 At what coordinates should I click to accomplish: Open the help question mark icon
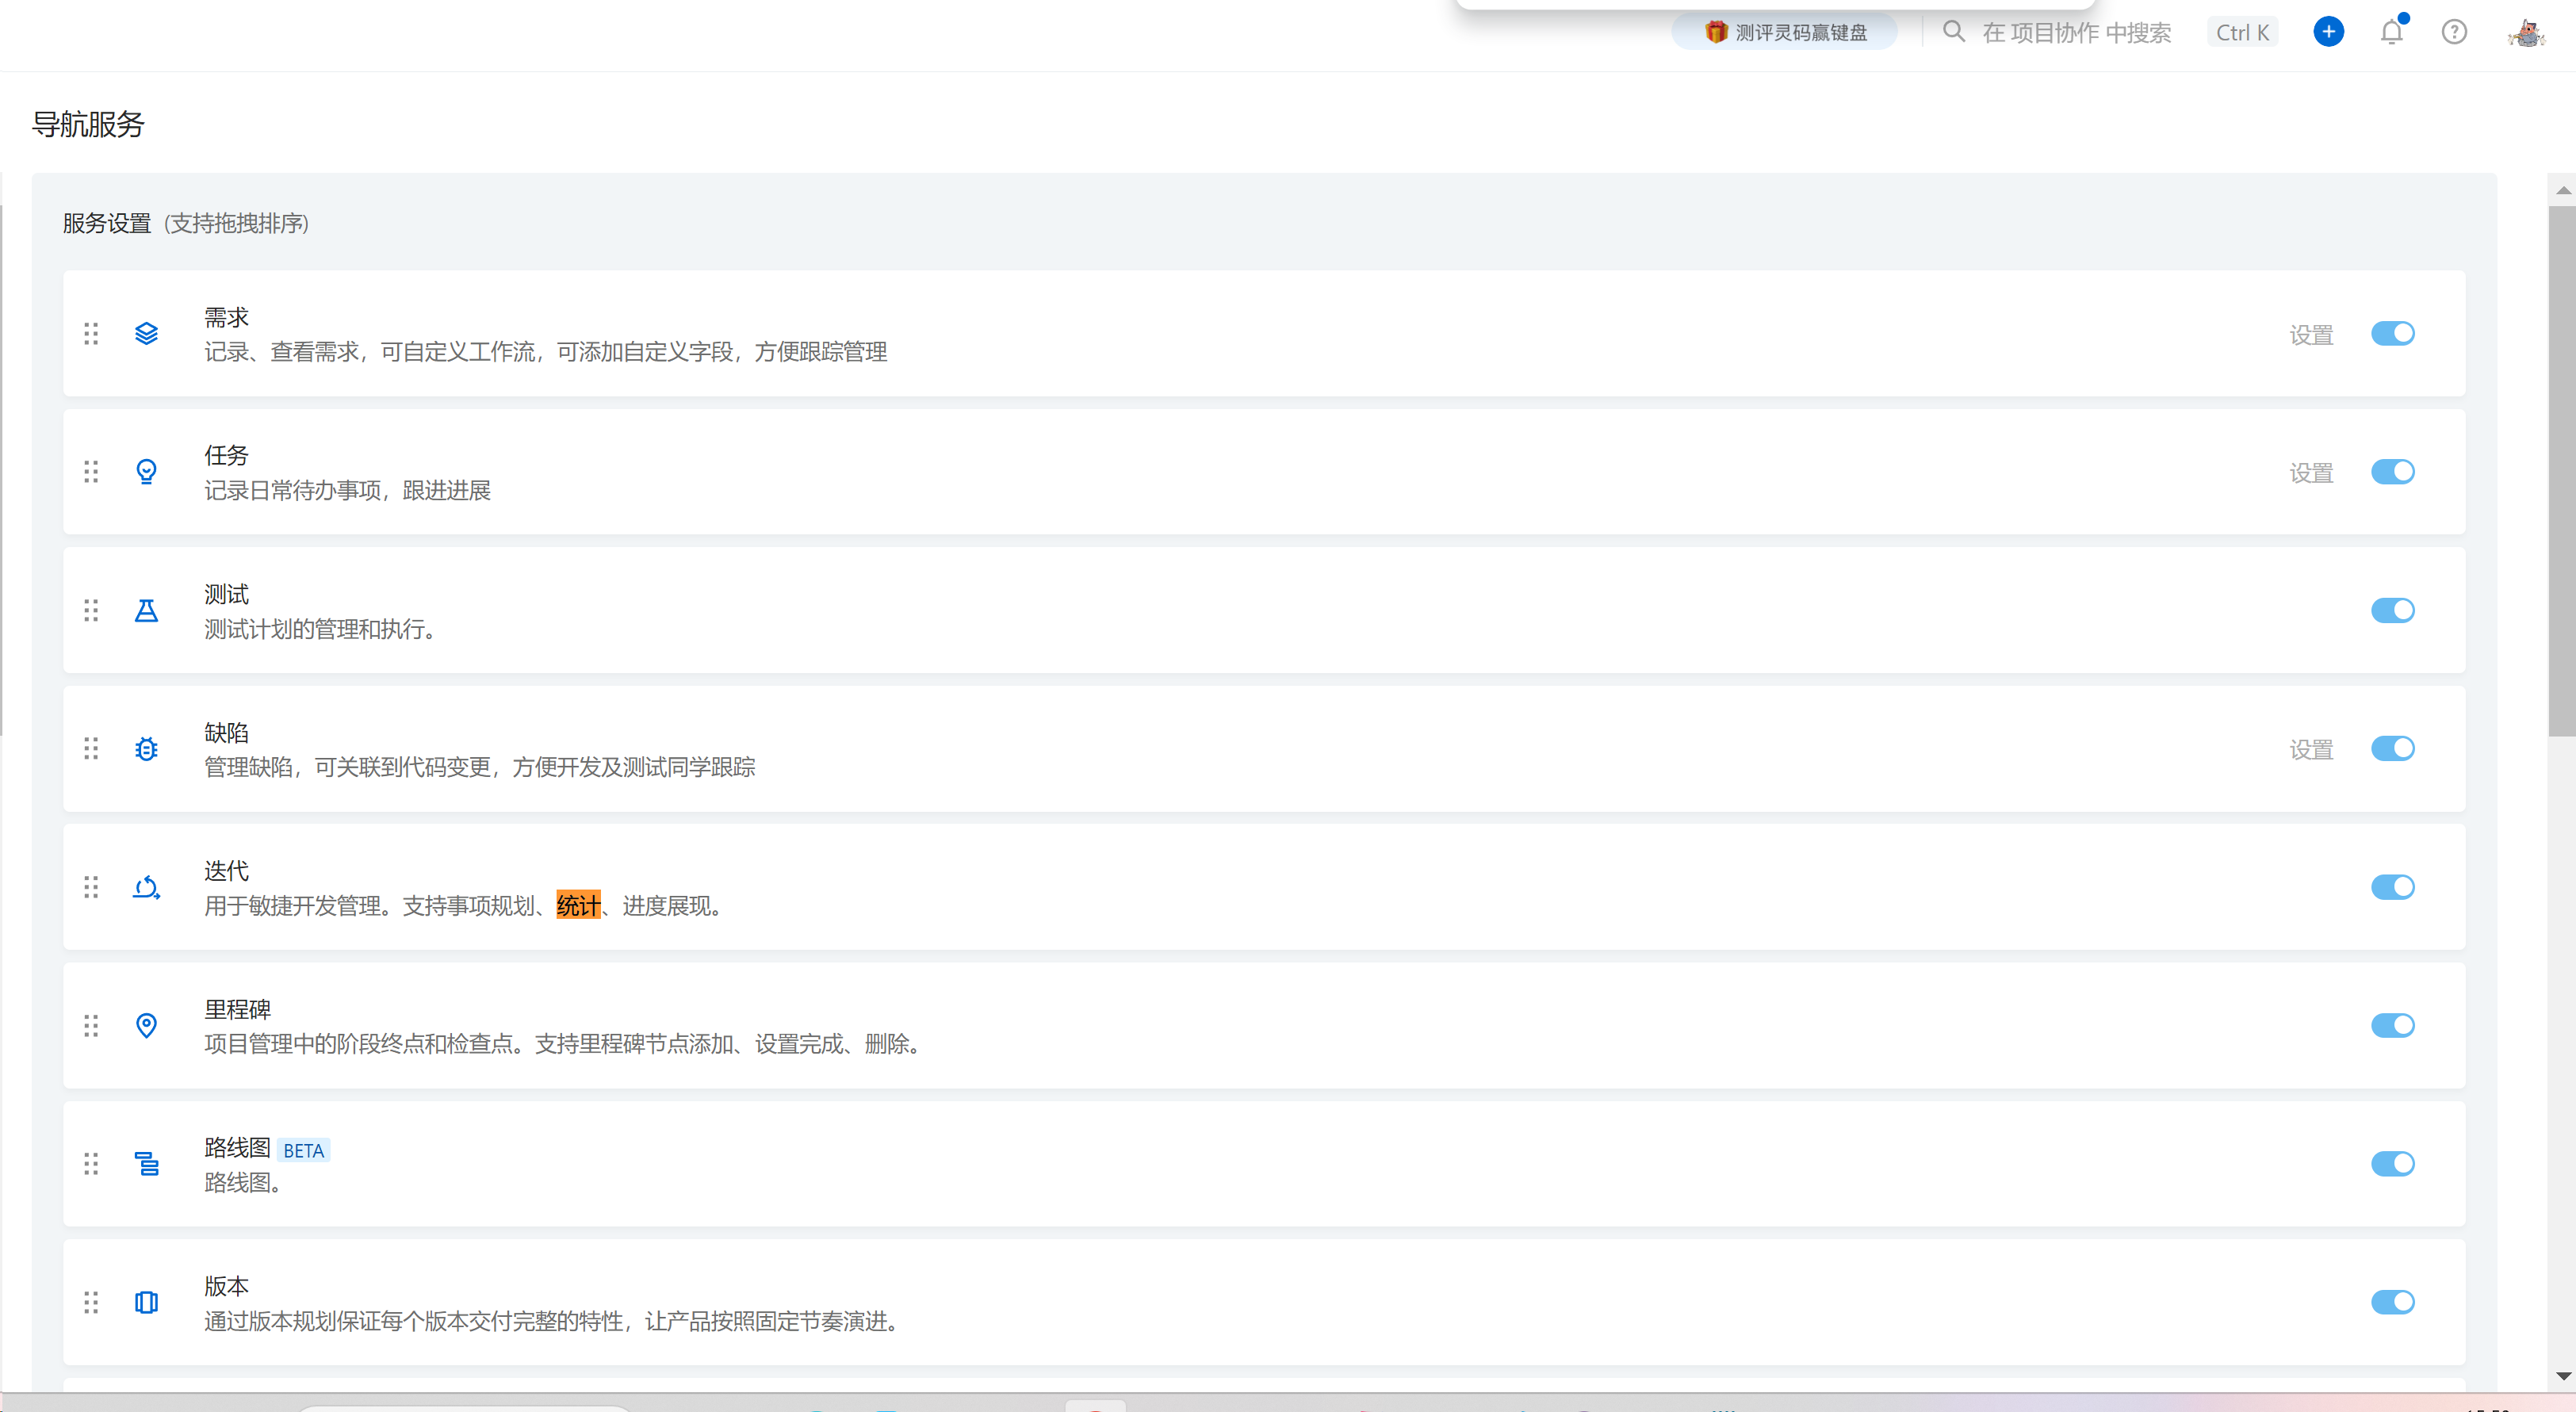(x=2454, y=32)
